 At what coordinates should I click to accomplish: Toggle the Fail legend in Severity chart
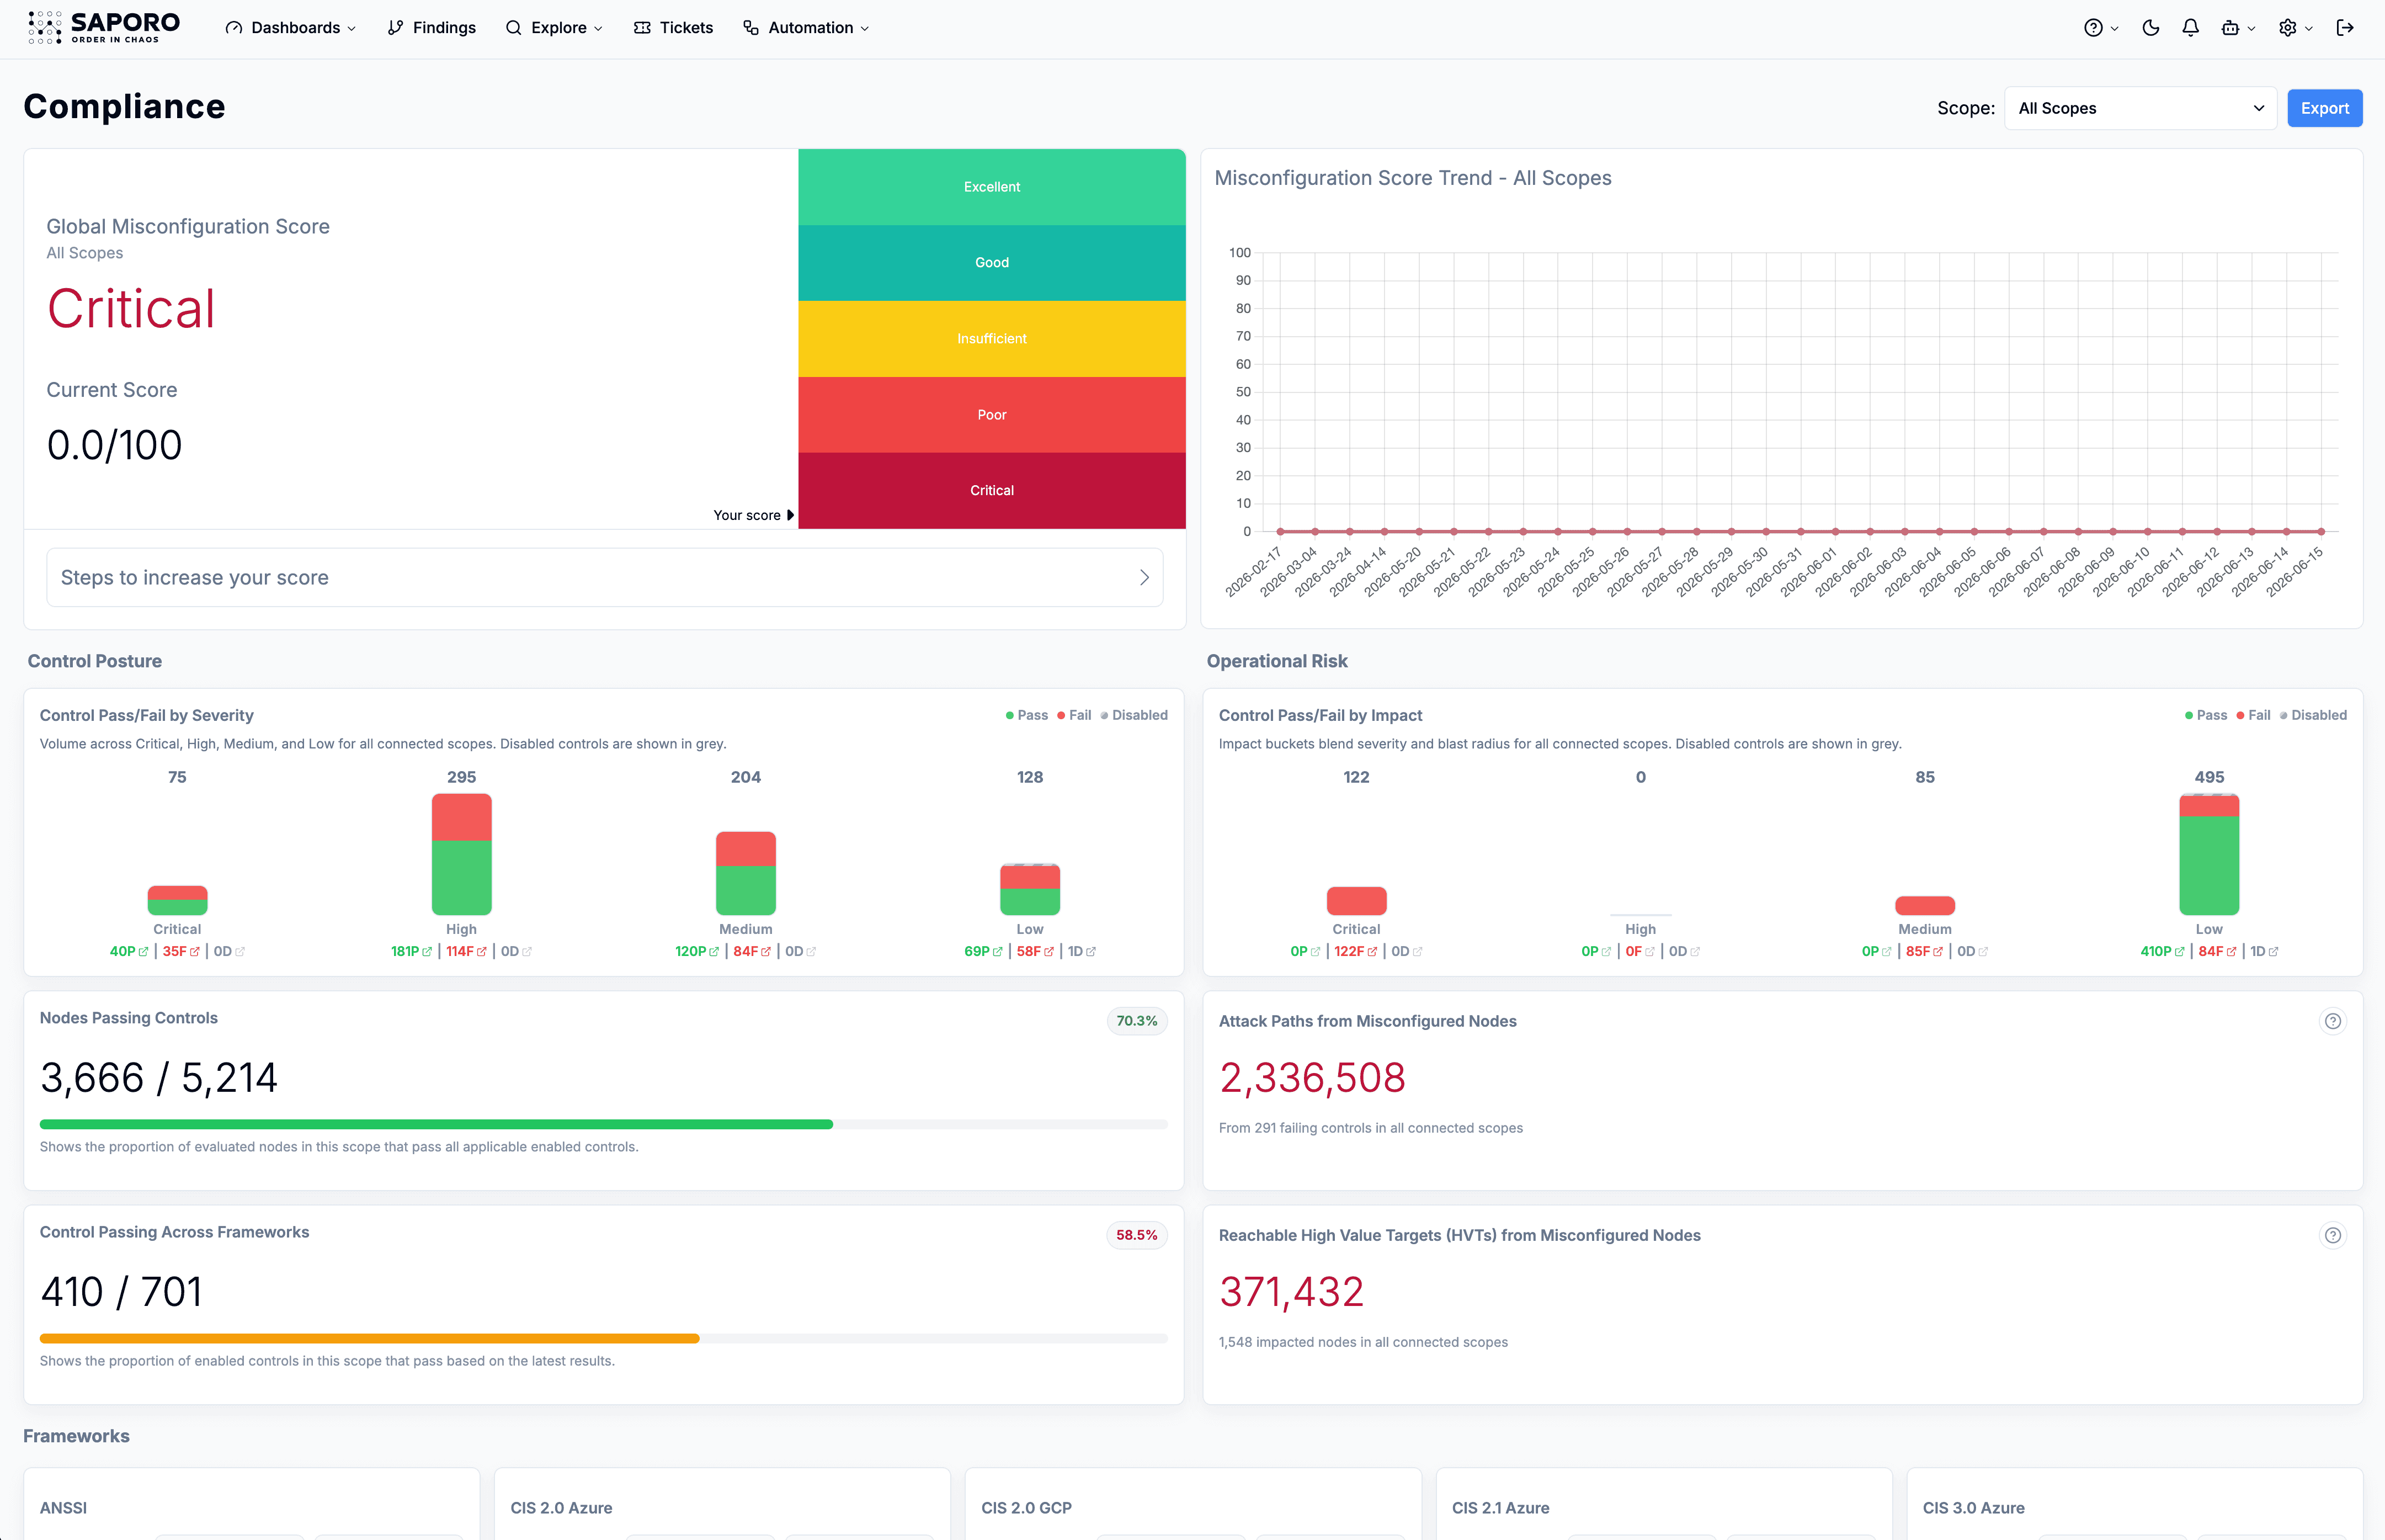coord(1074,715)
